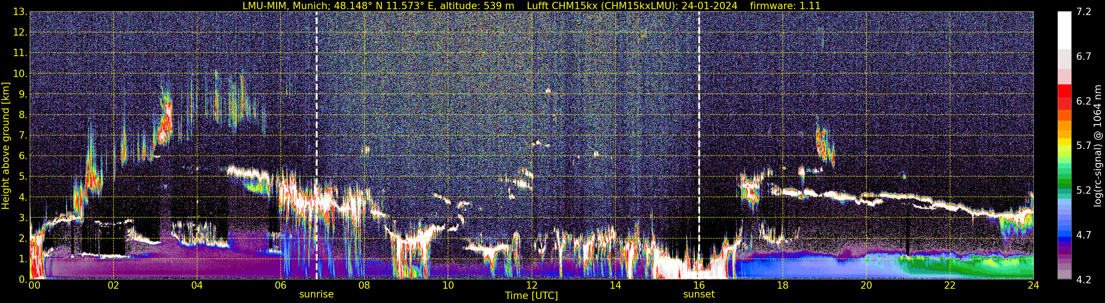The width and height of the screenshot is (1105, 303).
Task: Click the height axis tick label 8
Action: pos(23,114)
